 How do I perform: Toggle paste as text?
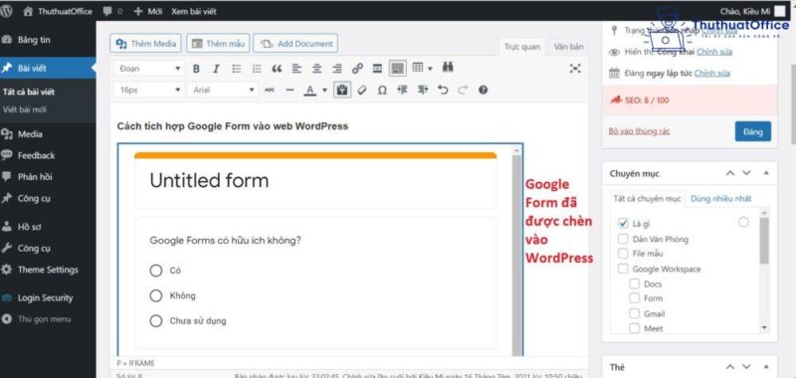click(x=342, y=90)
